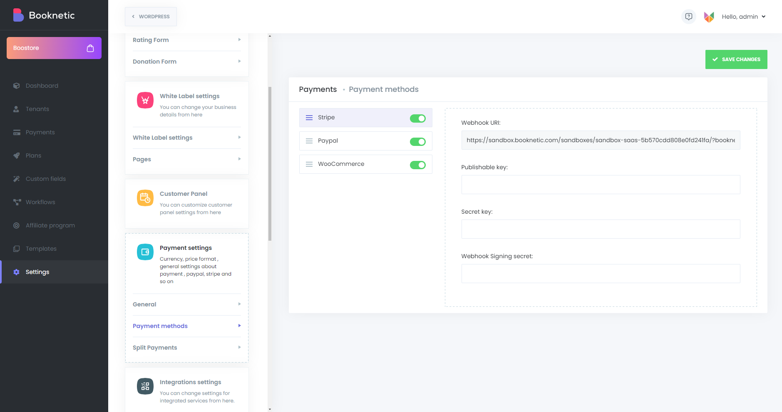Click the Custom fields wand icon
This screenshot has width=782, height=412.
click(17, 179)
